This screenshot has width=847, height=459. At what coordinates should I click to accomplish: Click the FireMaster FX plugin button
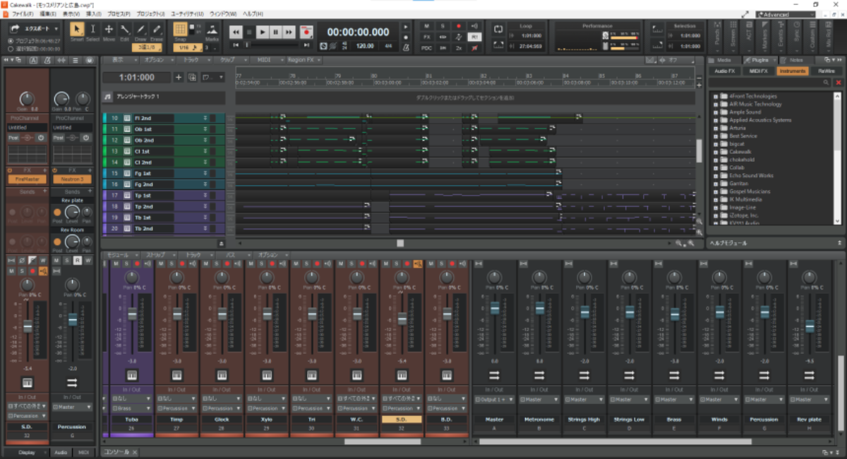[26, 179]
